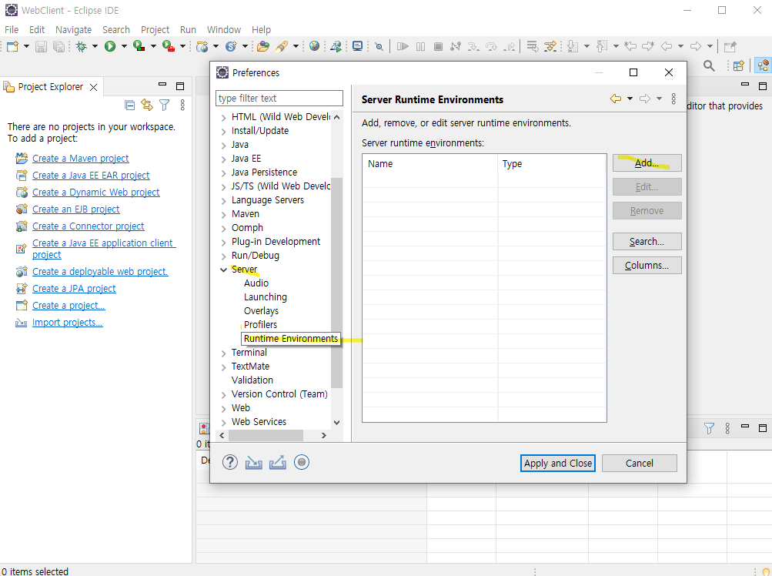
Task: Select the Project Explorer tab
Action: 50,87
